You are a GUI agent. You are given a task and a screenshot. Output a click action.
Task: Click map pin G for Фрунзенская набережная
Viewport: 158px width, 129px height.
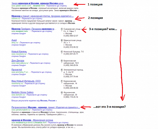point(62,93)
